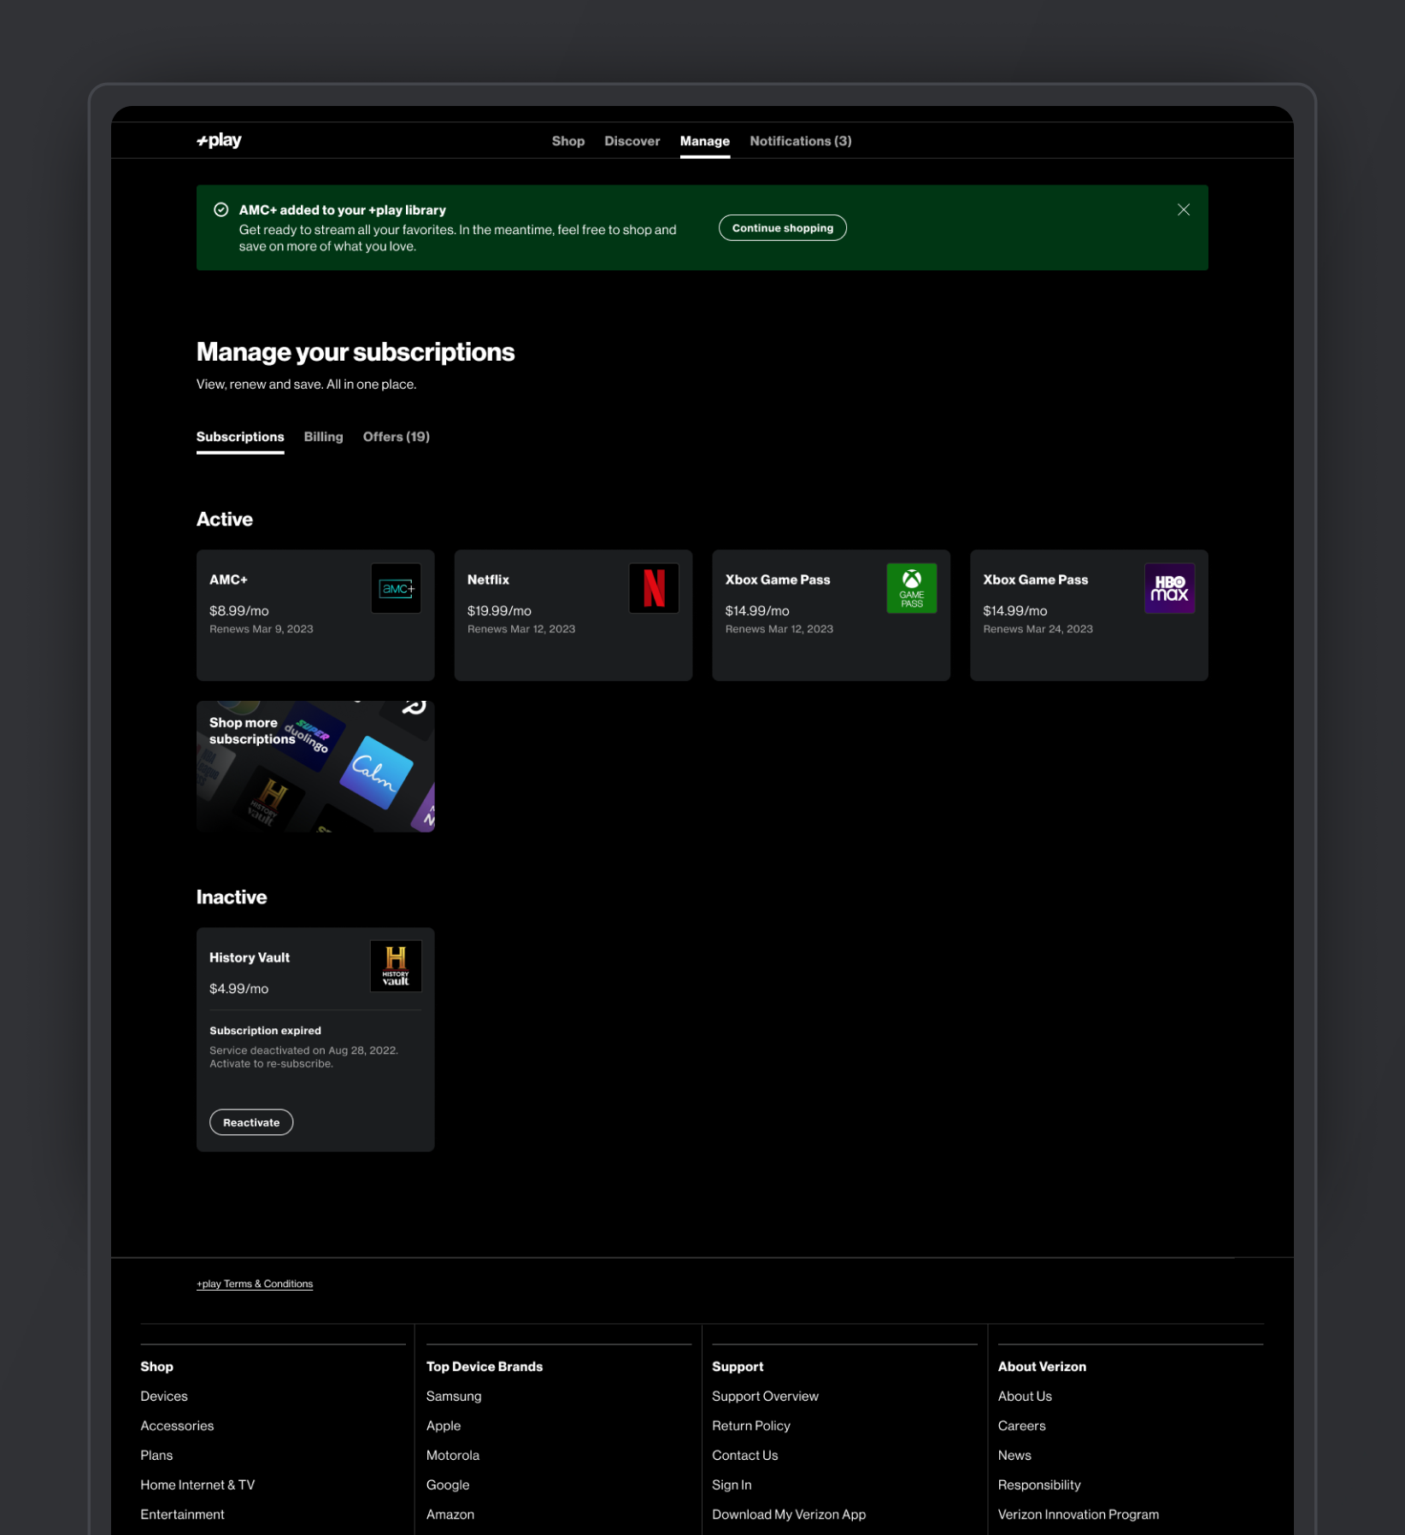Image resolution: width=1405 pixels, height=1535 pixels.
Task: Click the Netflix N logo icon
Action: (x=654, y=588)
